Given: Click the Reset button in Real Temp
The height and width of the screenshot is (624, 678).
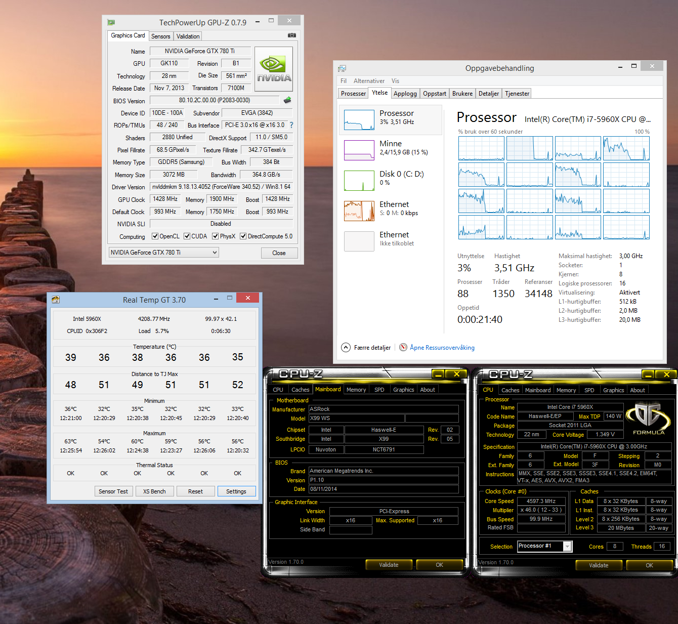Looking at the screenshot, I should (x=195, y=491).
